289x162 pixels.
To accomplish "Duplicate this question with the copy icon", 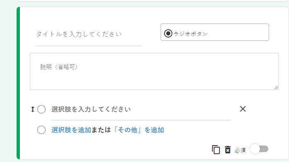I will tap(216, 150).
